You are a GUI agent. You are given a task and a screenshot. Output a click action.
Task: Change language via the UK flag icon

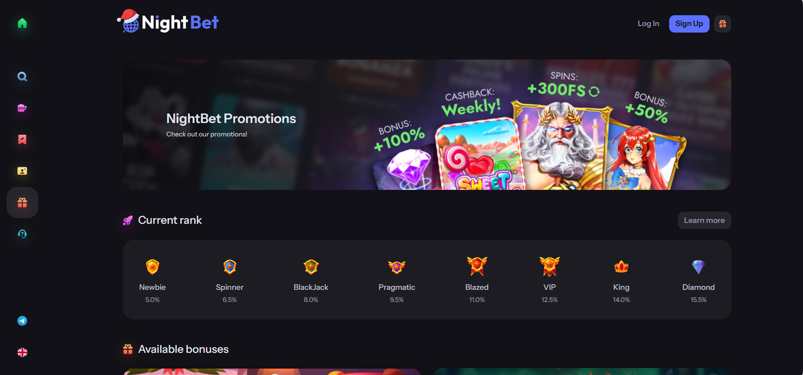point(22,352)
